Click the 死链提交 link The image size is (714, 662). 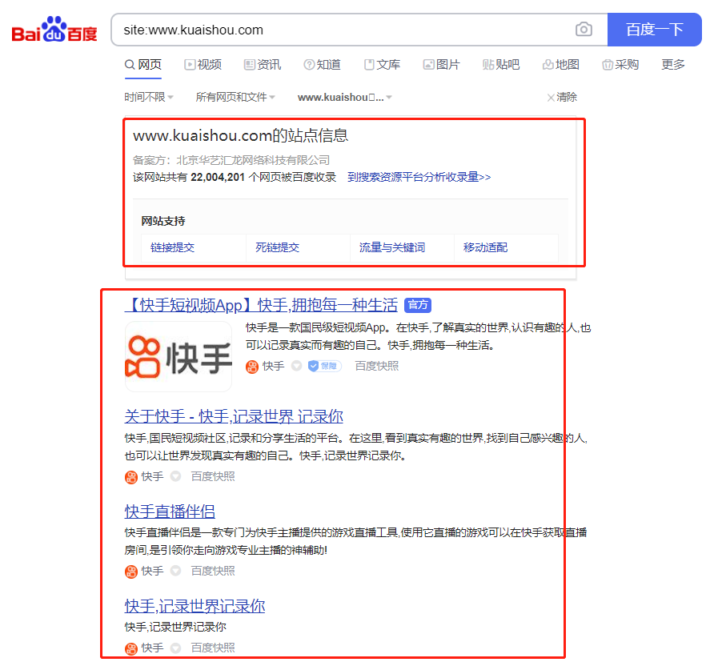point(277,247)
